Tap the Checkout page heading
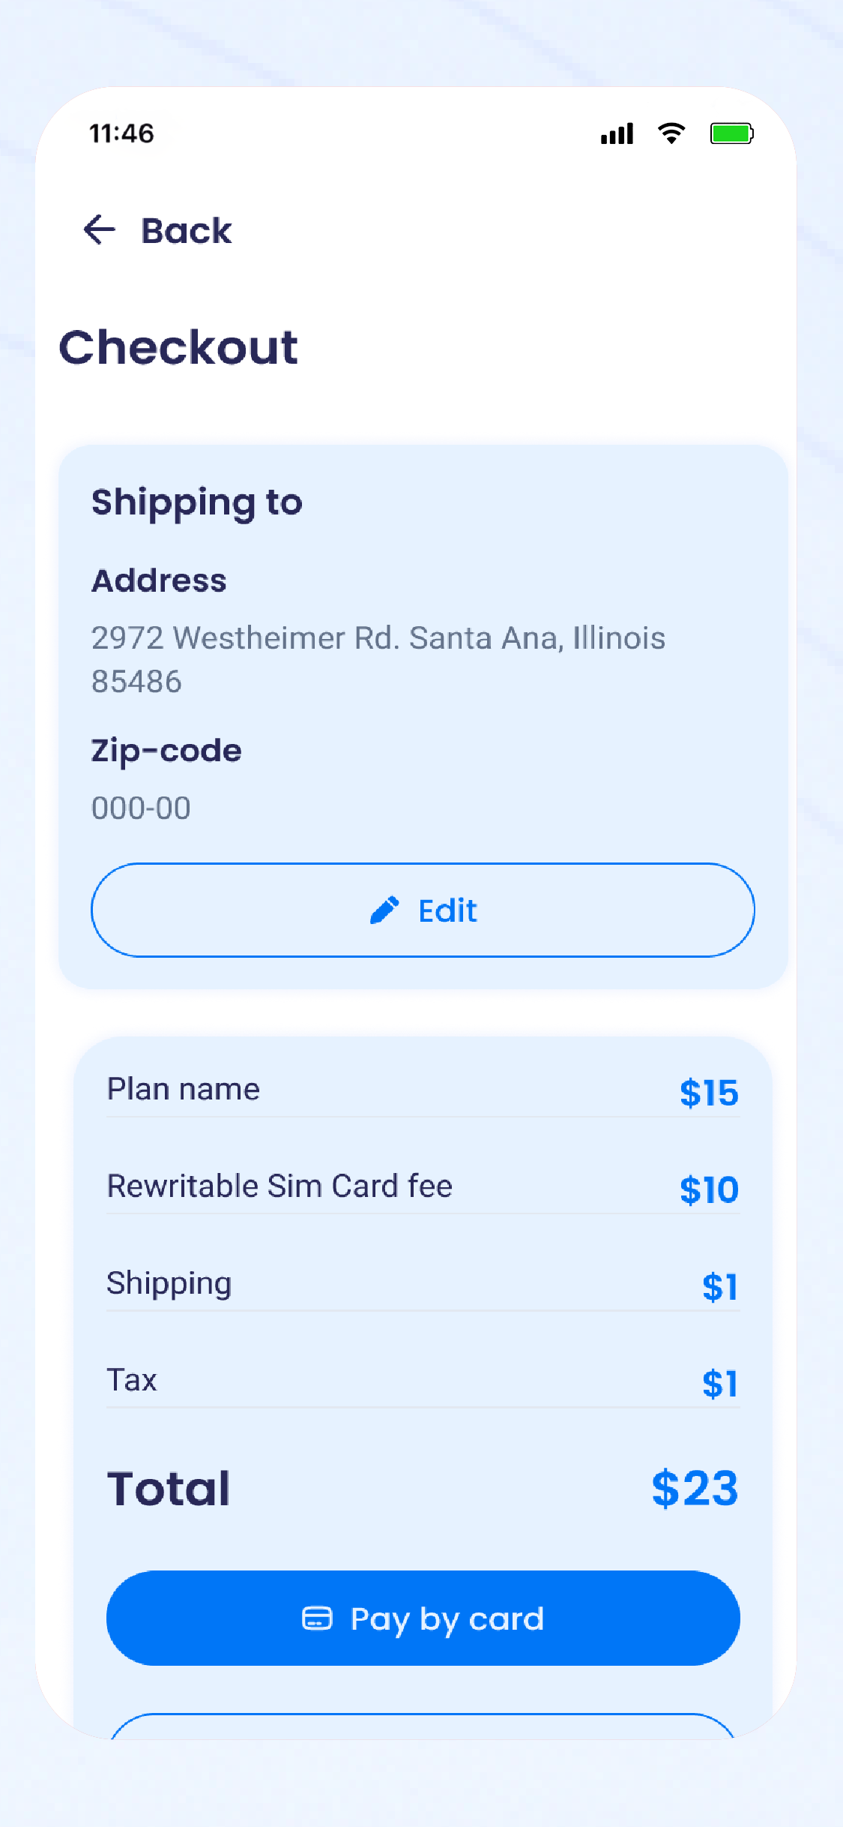843x1827 pixels. [x=178, y=347]
